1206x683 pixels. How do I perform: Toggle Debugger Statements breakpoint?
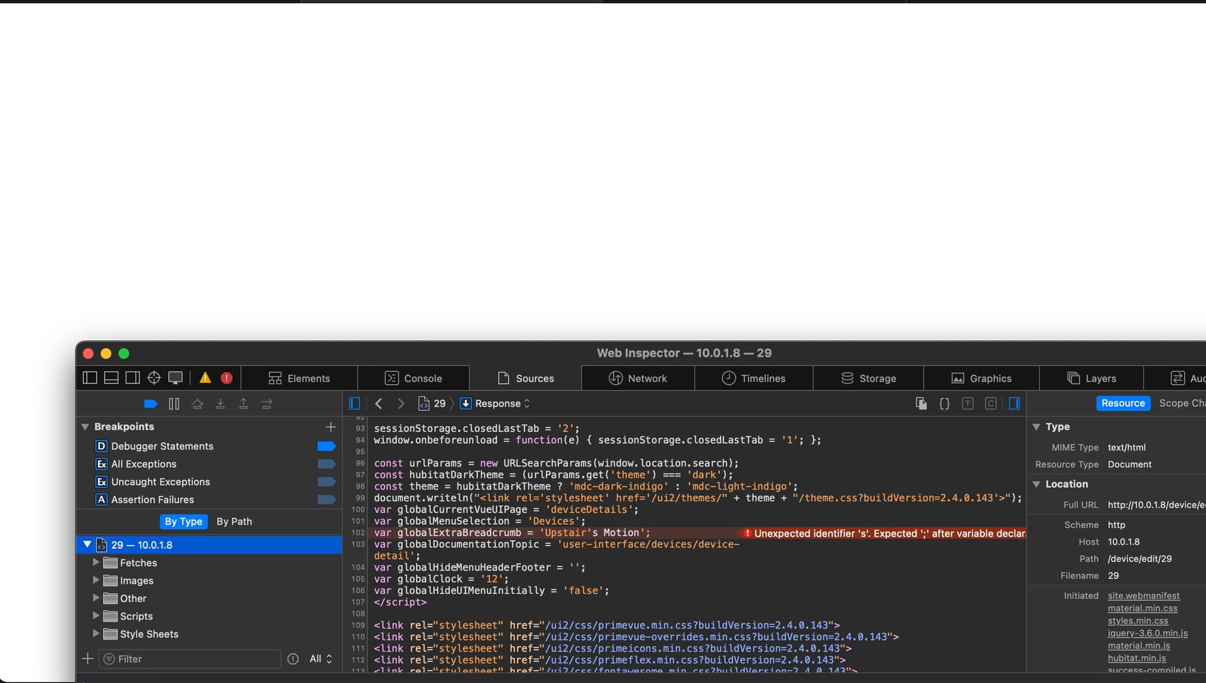(327, 446)
